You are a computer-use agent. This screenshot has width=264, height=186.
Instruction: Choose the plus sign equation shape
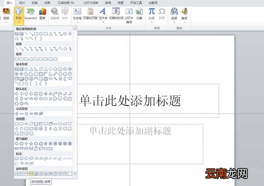point(17,114)
